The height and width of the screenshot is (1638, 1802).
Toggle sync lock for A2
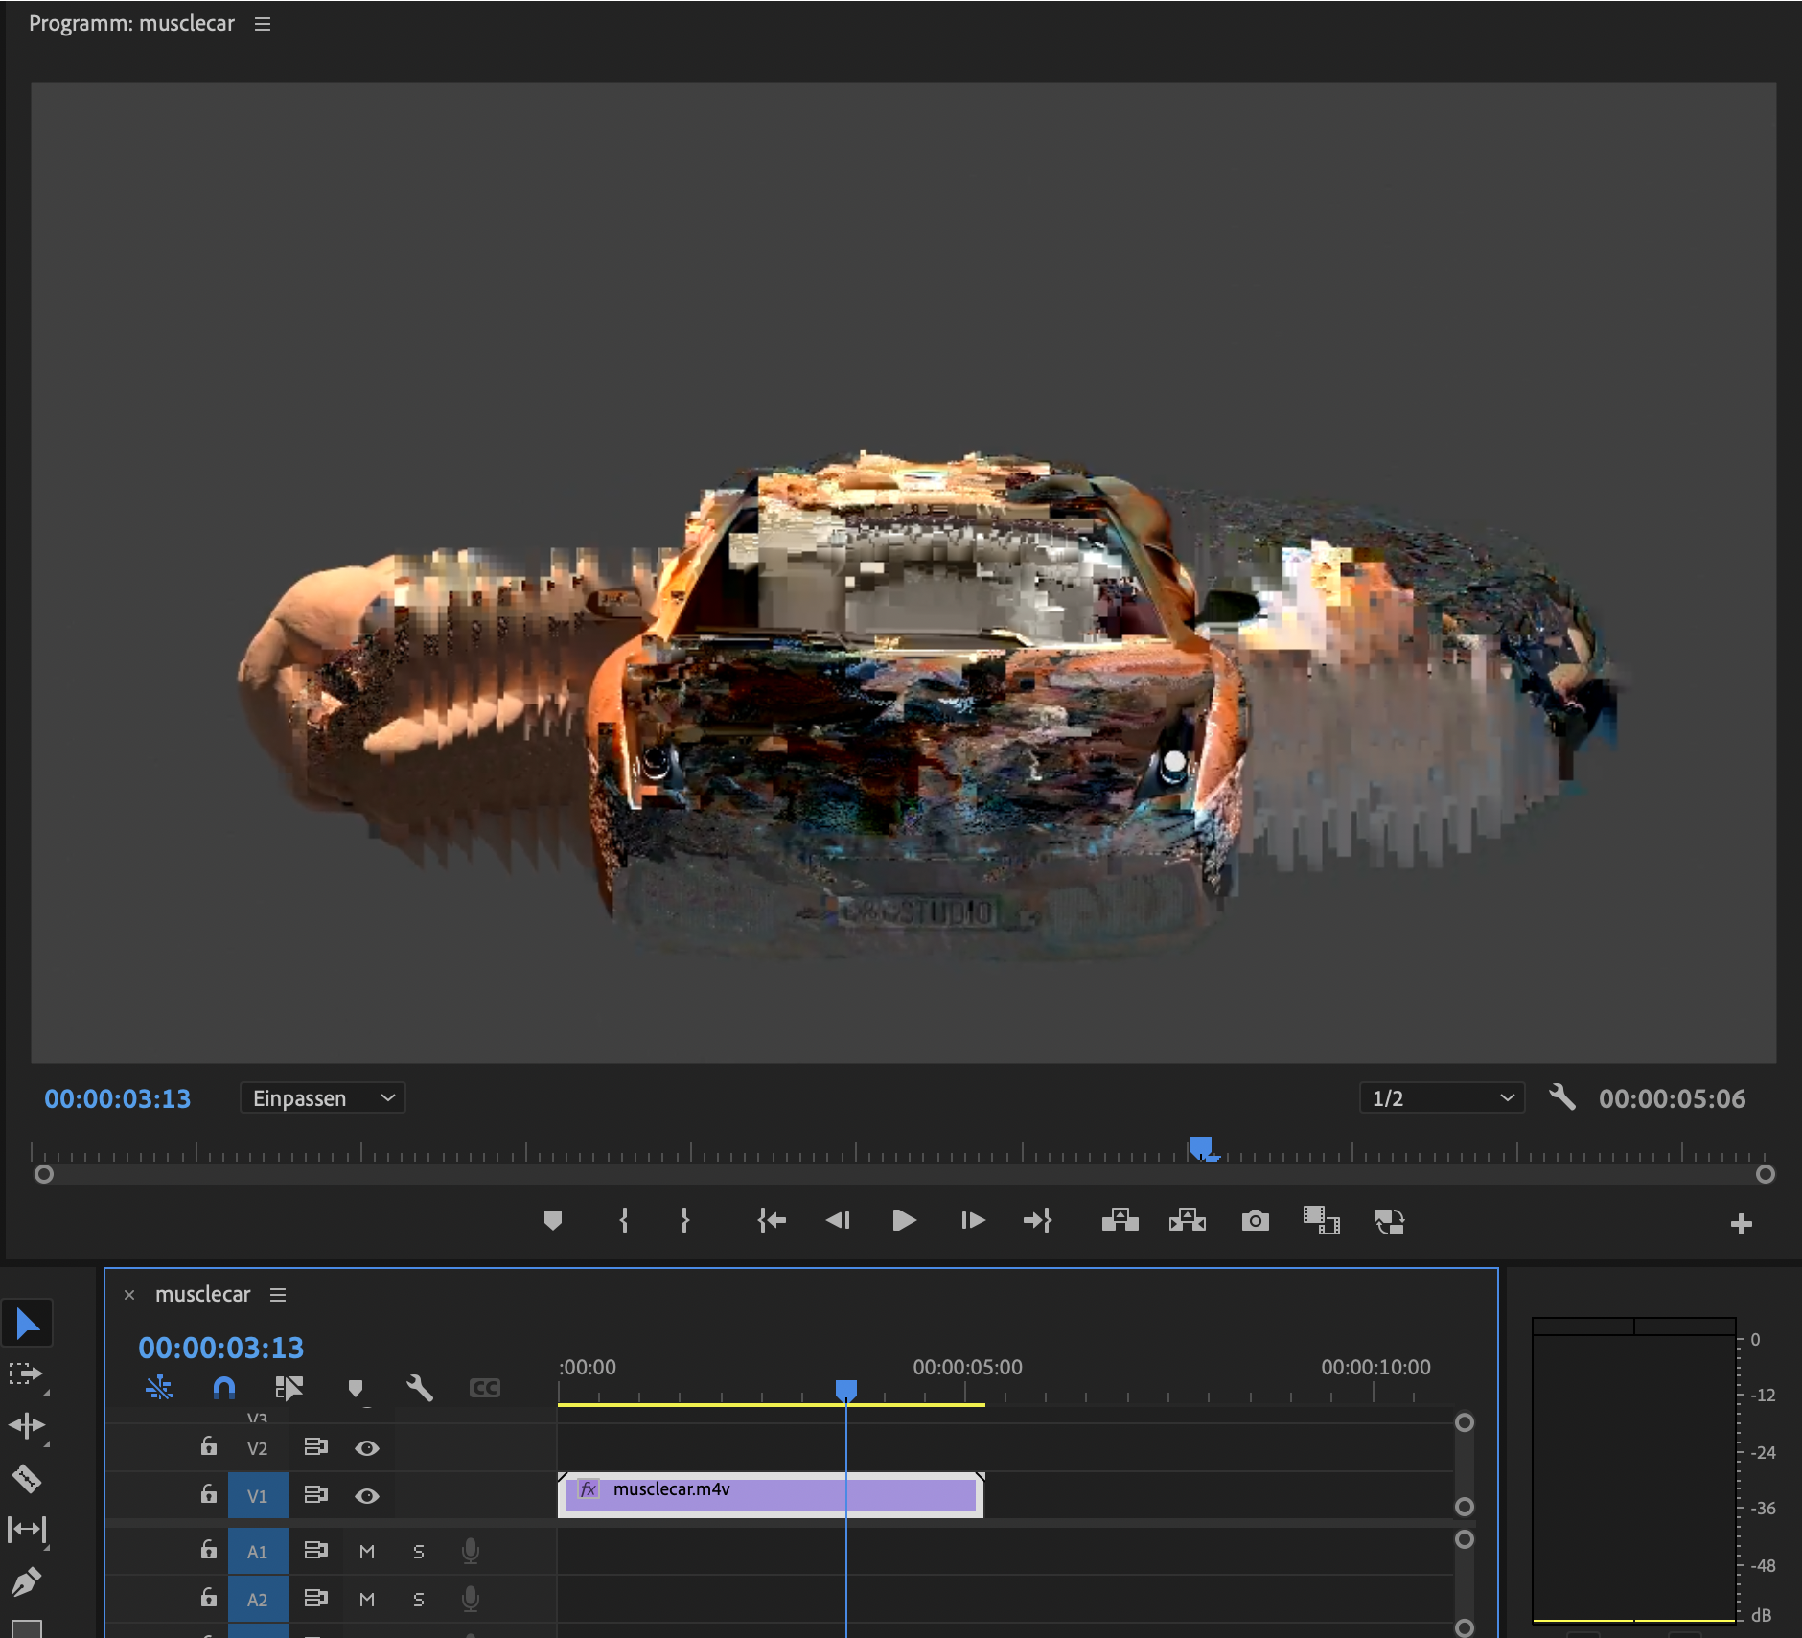[316, 1599]
